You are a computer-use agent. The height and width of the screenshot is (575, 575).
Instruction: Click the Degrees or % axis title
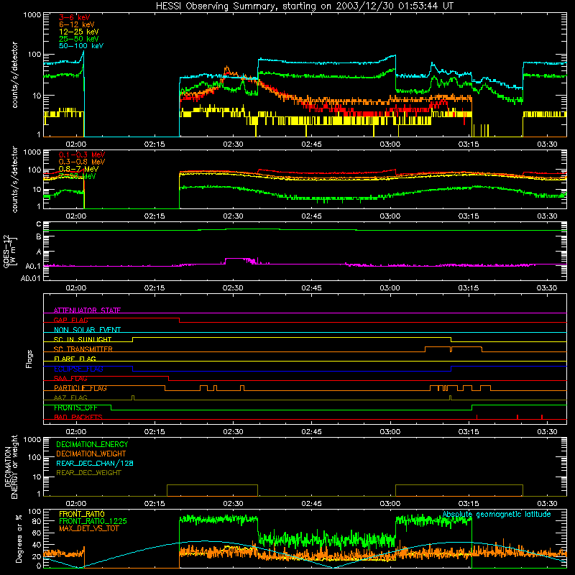point(19,538)
